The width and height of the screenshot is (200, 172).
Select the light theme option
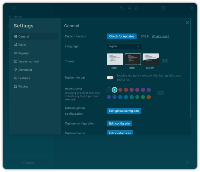click(x=115, y=60)
